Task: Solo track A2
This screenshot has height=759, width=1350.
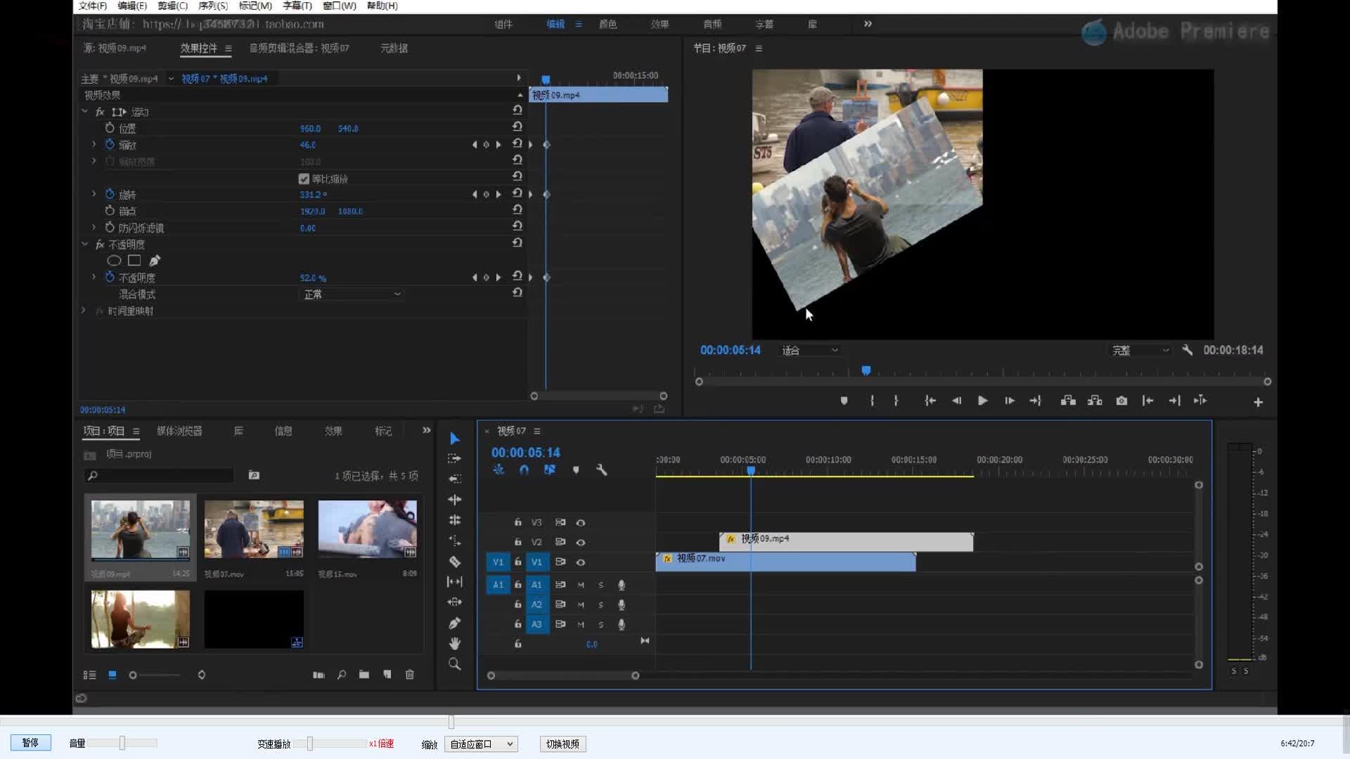Action: click(600, 604)
